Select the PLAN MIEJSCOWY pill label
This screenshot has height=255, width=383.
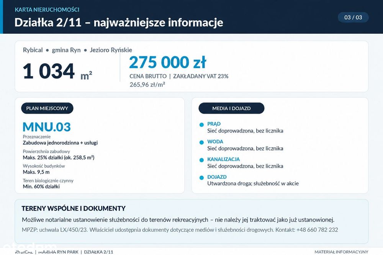(47, 108)
